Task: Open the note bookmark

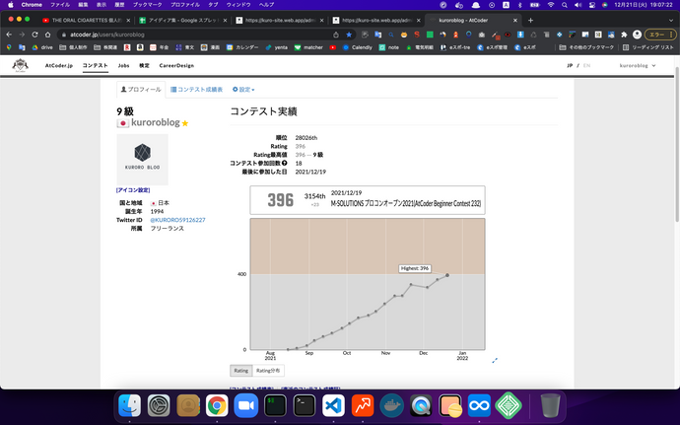Action: 389,47
